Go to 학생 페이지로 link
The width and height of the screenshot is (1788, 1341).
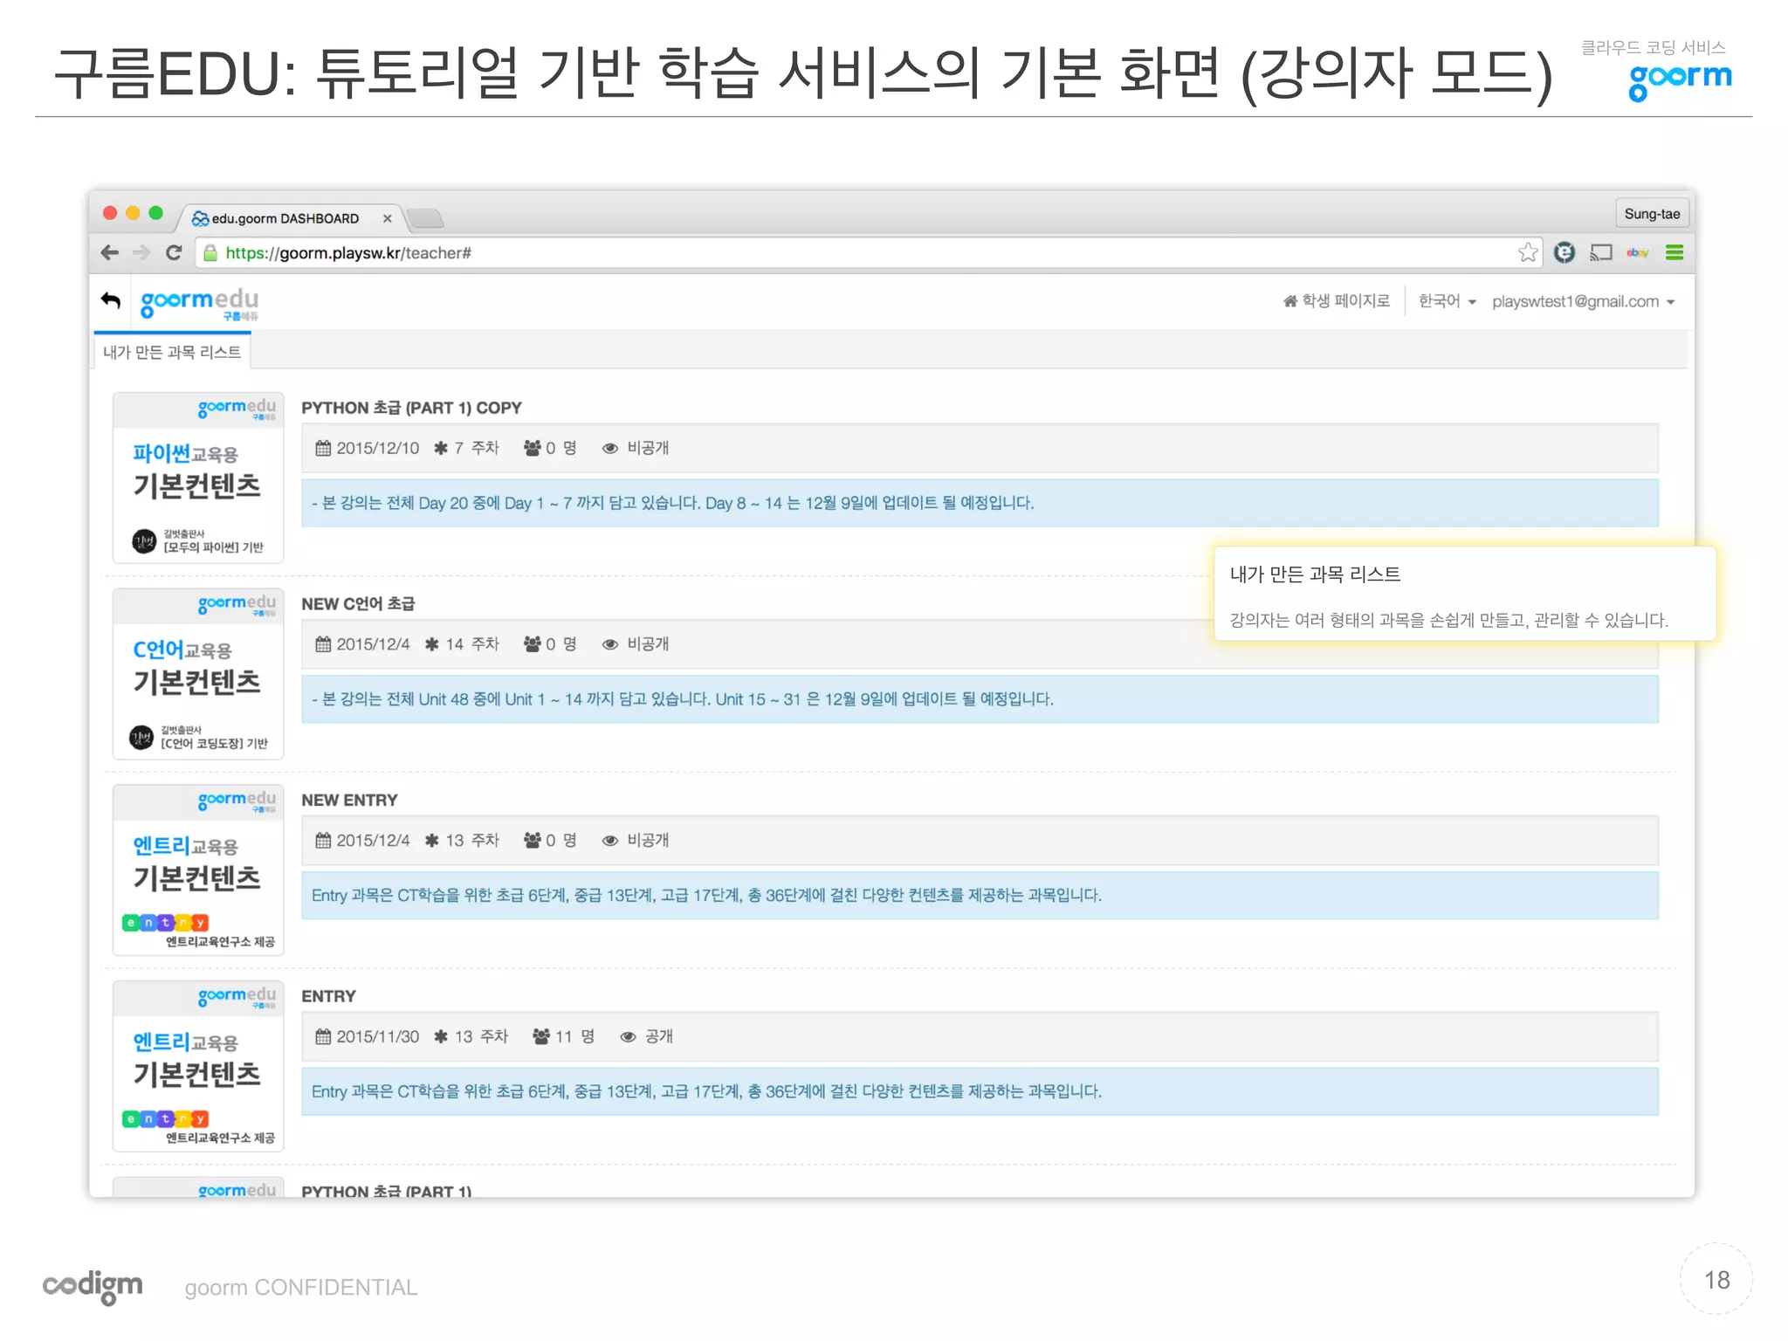tap(1337, 301)
